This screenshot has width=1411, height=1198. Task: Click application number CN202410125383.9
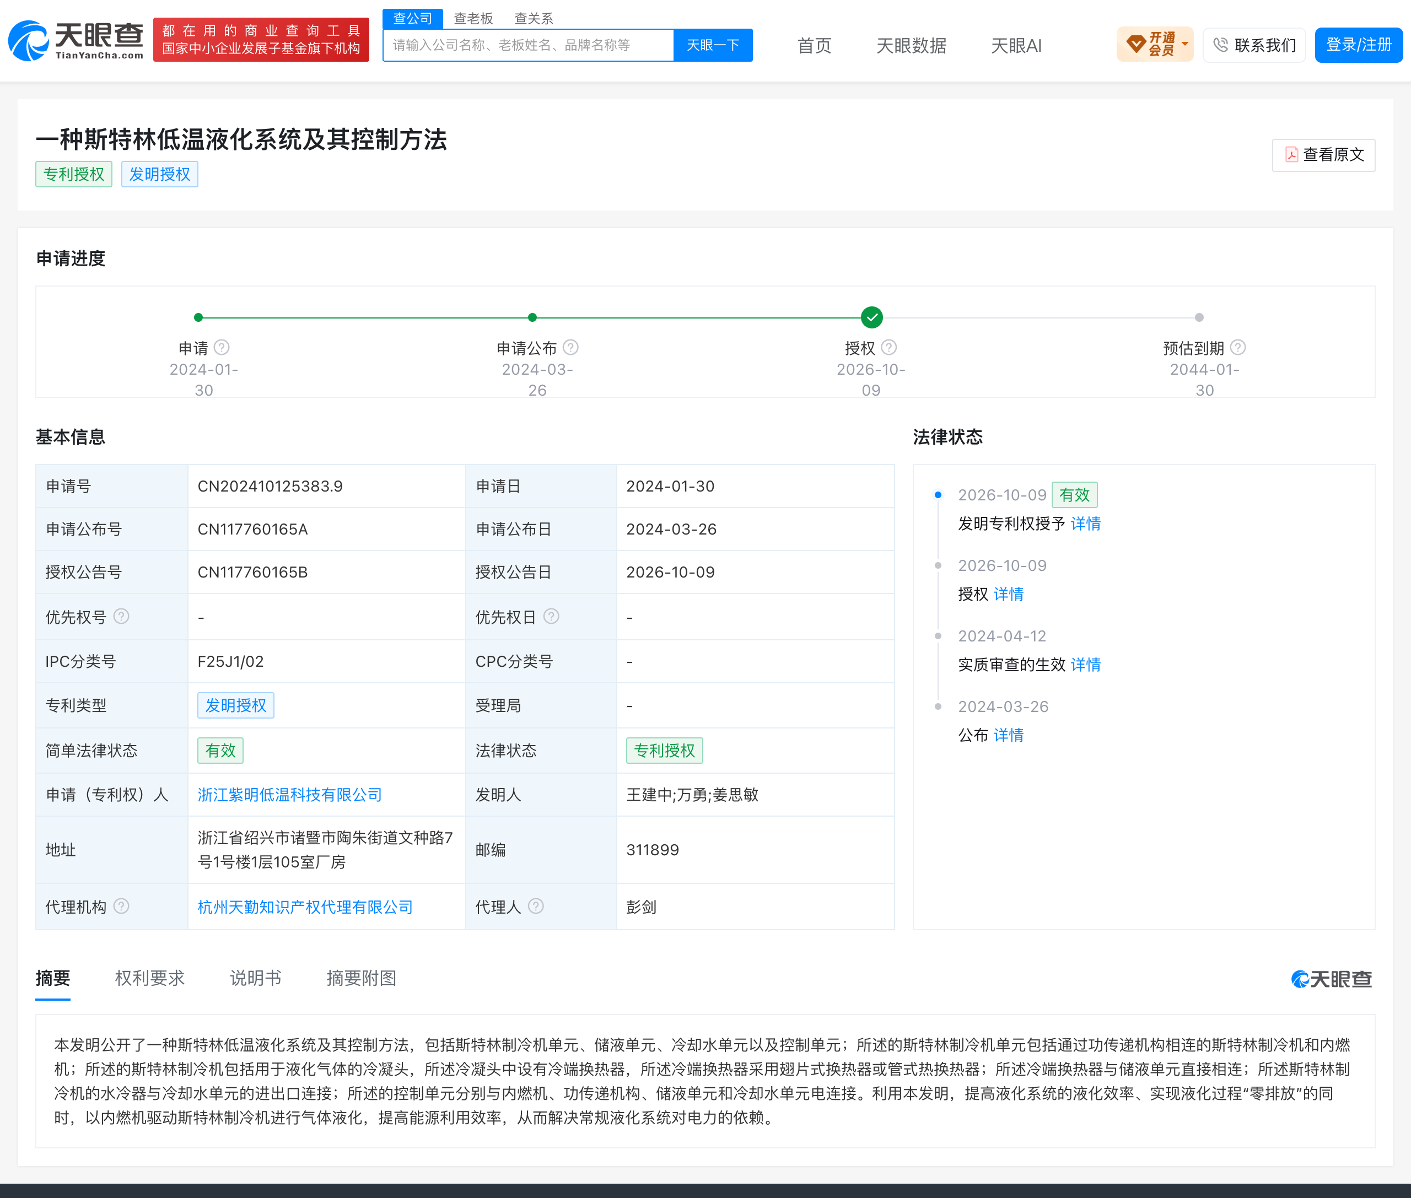coord(270,486)
